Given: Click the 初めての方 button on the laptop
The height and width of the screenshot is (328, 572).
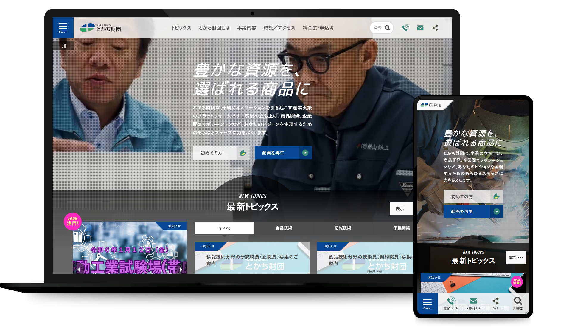Looking at the screenshot, I should 221,153.
